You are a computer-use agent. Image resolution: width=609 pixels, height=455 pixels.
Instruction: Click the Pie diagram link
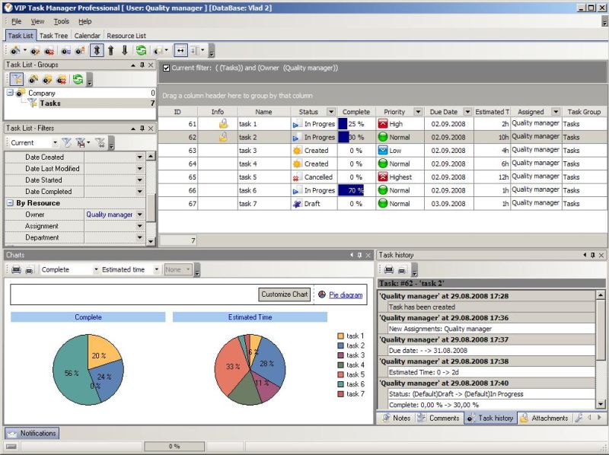(345, 294)
